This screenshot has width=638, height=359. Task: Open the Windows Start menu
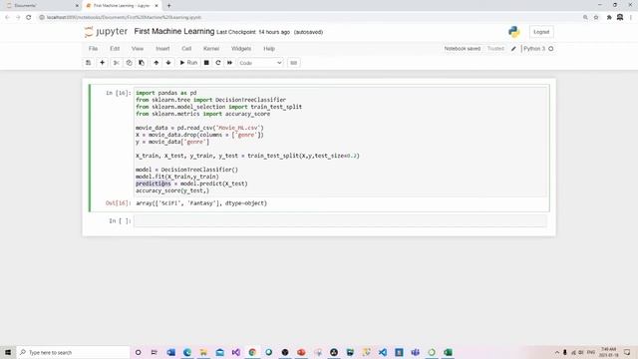pyautogui.click(x=8, y=352)
